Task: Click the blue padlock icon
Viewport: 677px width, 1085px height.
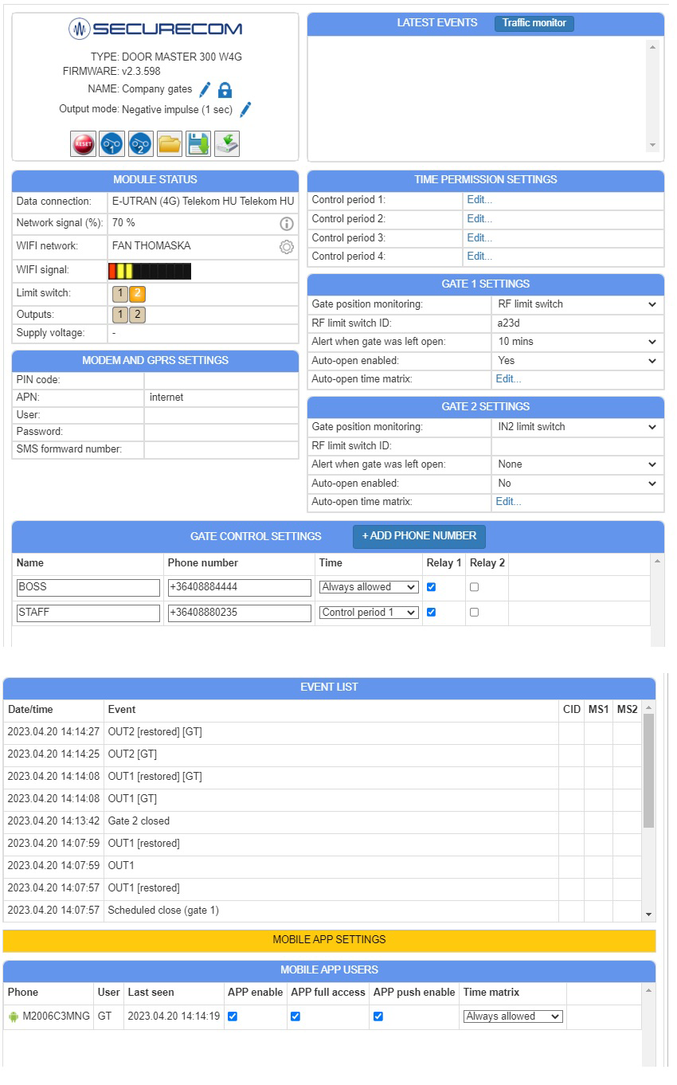Action: pos(225,90)
